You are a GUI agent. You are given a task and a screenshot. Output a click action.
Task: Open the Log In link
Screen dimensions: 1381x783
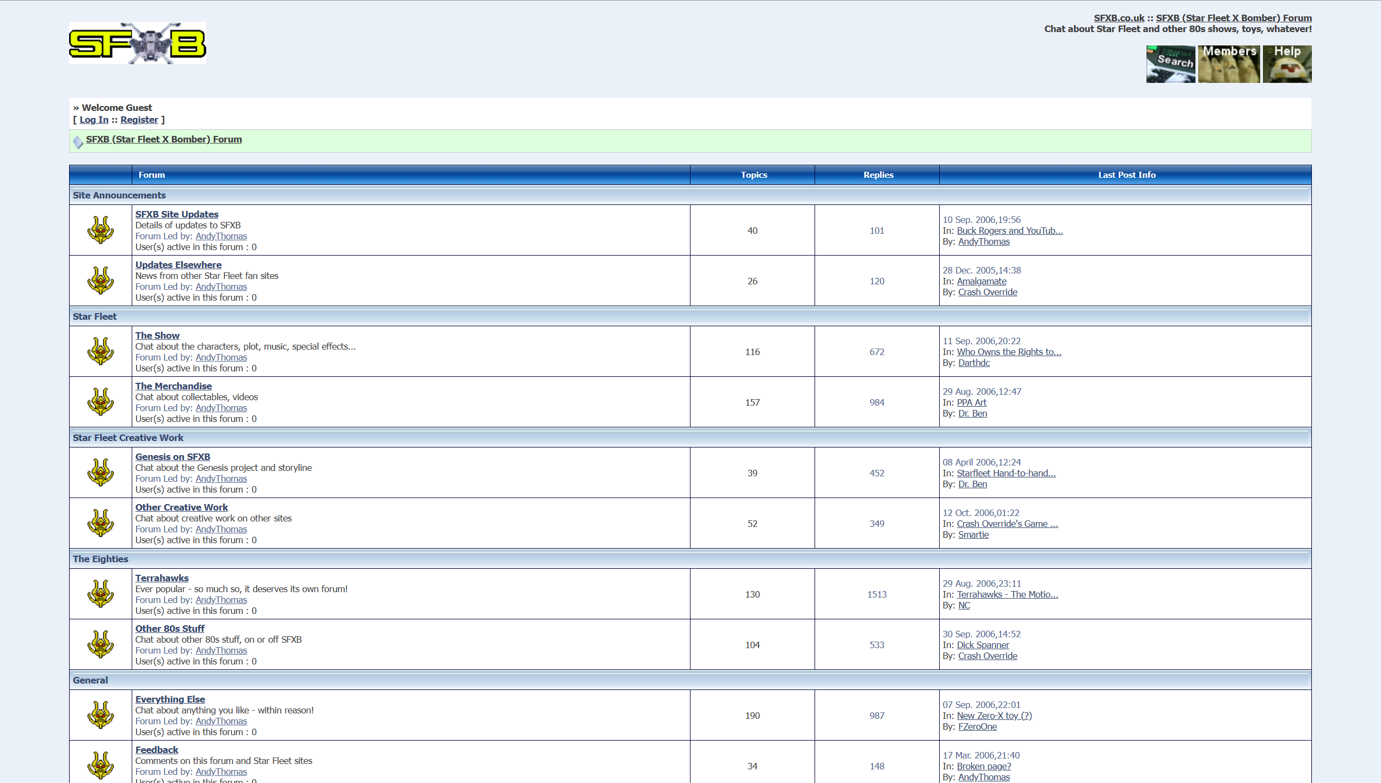(x=94, y=120)
